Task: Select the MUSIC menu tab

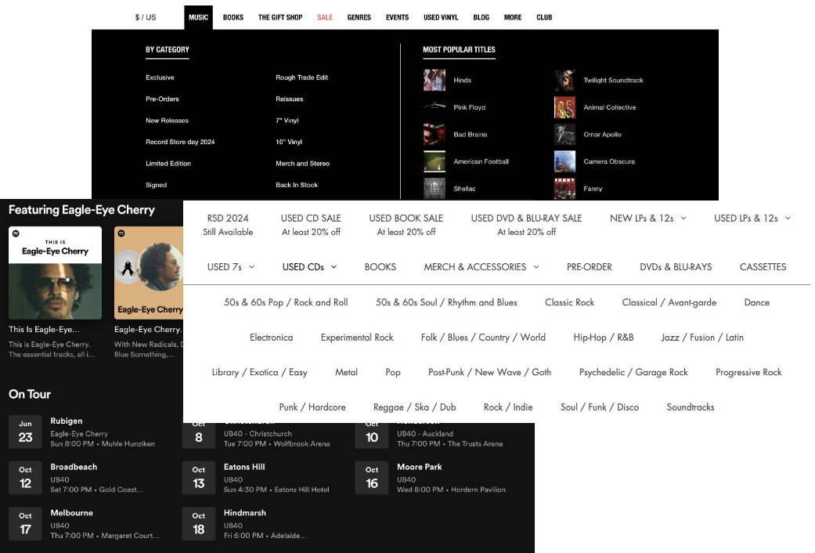Action: 198,17
